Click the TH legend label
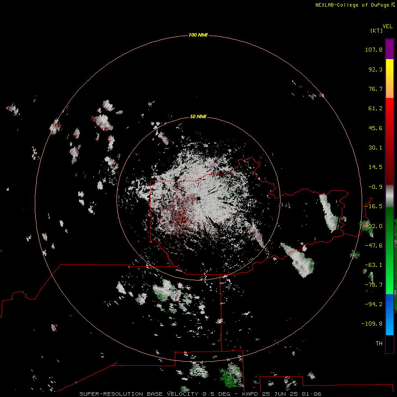This screenshot has width=397, height=397. click(x=379, y=343)
